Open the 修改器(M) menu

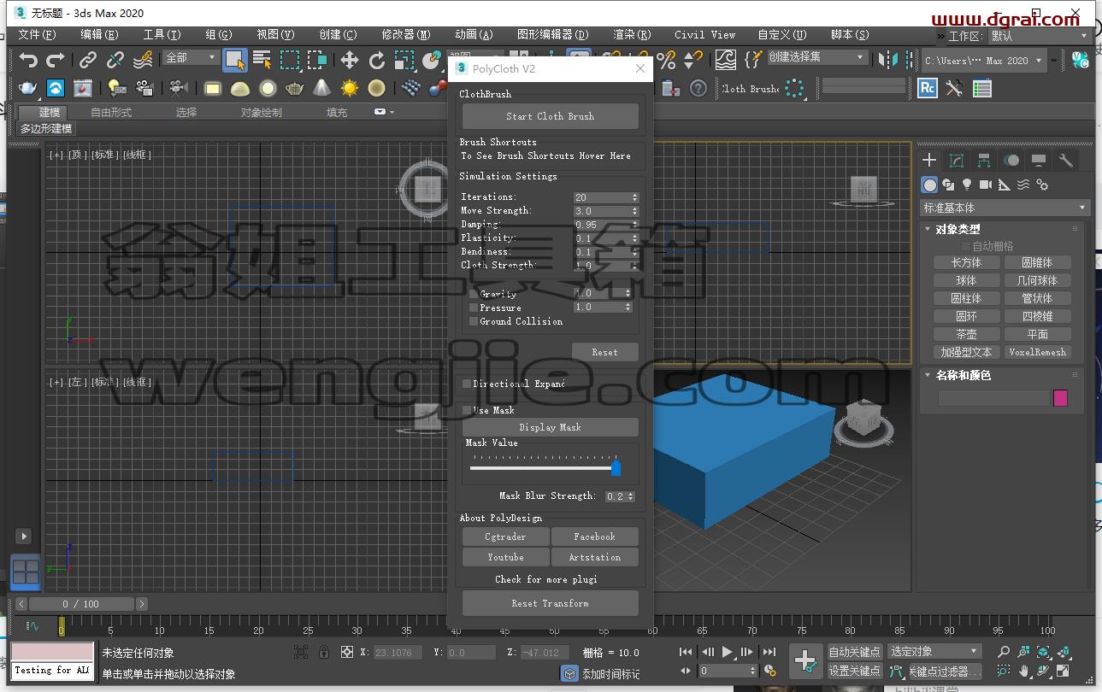click(x=405, y=35)
